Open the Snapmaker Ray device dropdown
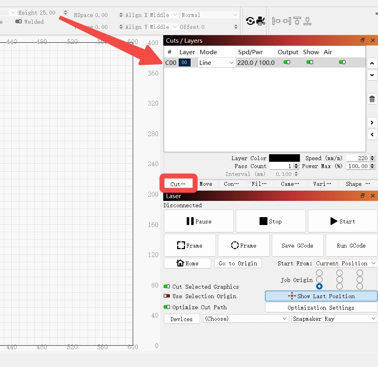The image size is (378, 367). click(x=334, y=319)
